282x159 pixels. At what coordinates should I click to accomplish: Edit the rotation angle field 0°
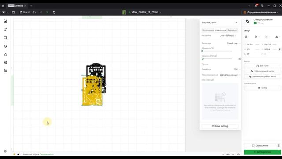[251, 54]
